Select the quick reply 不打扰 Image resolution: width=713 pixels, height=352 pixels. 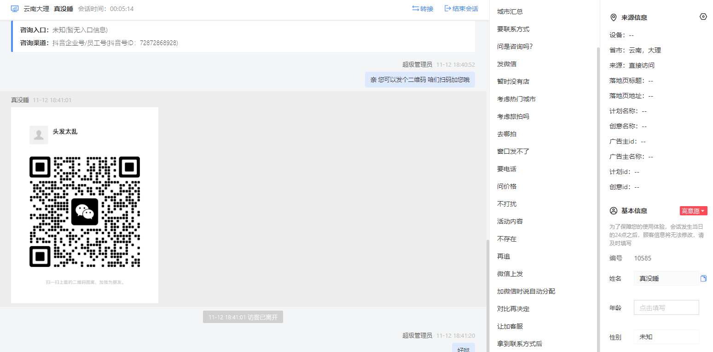click(x=507, y=204)
